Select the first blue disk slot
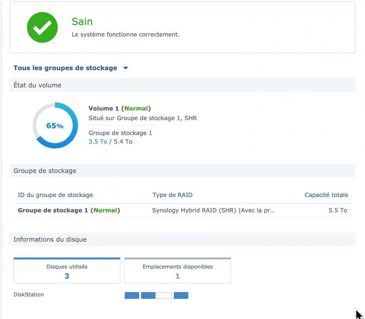This screenshot has width=365, height=319. 132,295
